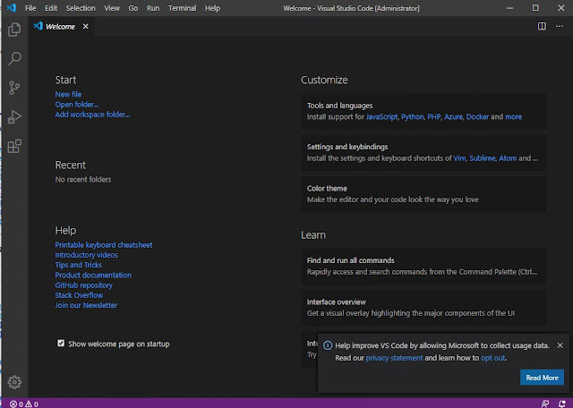This screenshot has height=408, width=573.
Task: Open the Extensions view icon
Action: pyautogui.click(x=14, y=146)
